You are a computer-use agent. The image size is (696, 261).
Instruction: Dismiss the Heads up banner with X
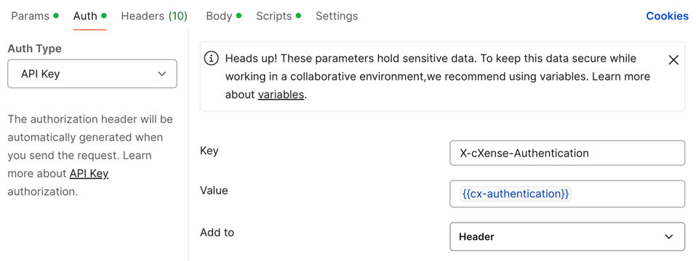pyautogui.click(x=673, y=60)
